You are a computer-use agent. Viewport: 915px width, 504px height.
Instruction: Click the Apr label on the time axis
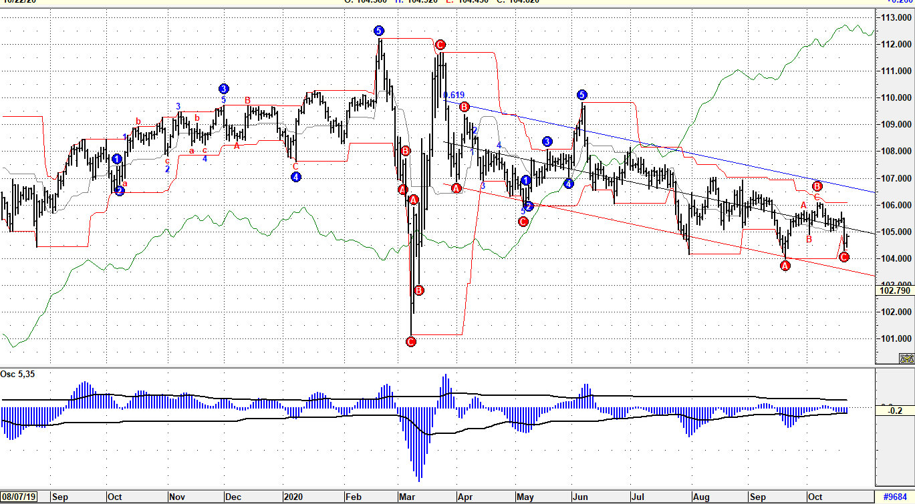[465, 497]
